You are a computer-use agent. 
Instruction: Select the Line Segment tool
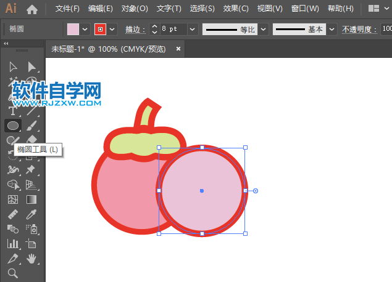coord(31,110)
